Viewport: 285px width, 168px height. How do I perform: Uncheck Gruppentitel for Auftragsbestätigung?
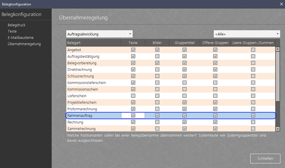[184, 56]
